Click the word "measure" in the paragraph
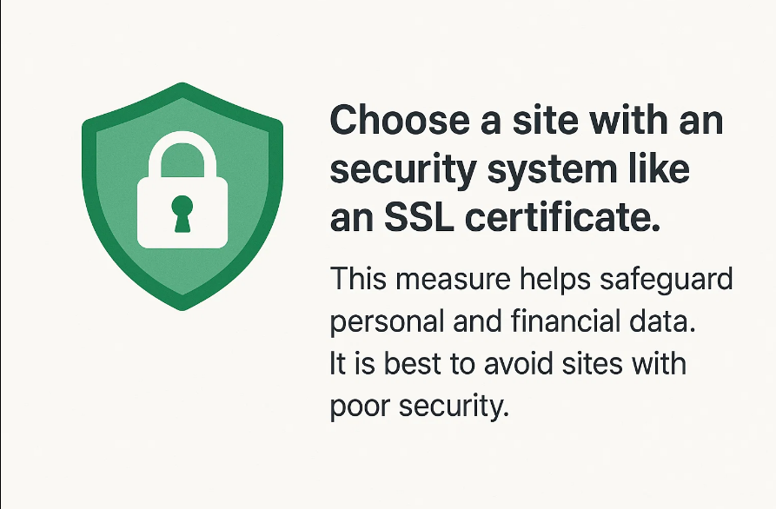Screen dimensions: 776x509 (x=453, y=279)
